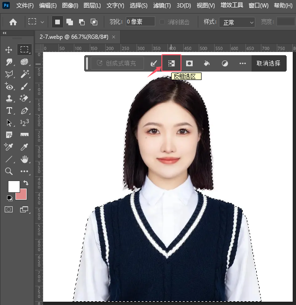Open the 窗口(W) menu
The height and width of the screenshot is (305, 296).
pyautogui.click(x=259, y=6)
